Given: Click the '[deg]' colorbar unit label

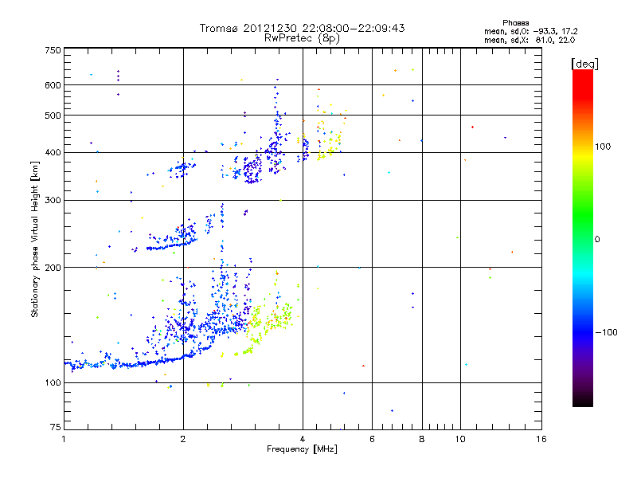Looking at the screenshot, I should [584, 64].
